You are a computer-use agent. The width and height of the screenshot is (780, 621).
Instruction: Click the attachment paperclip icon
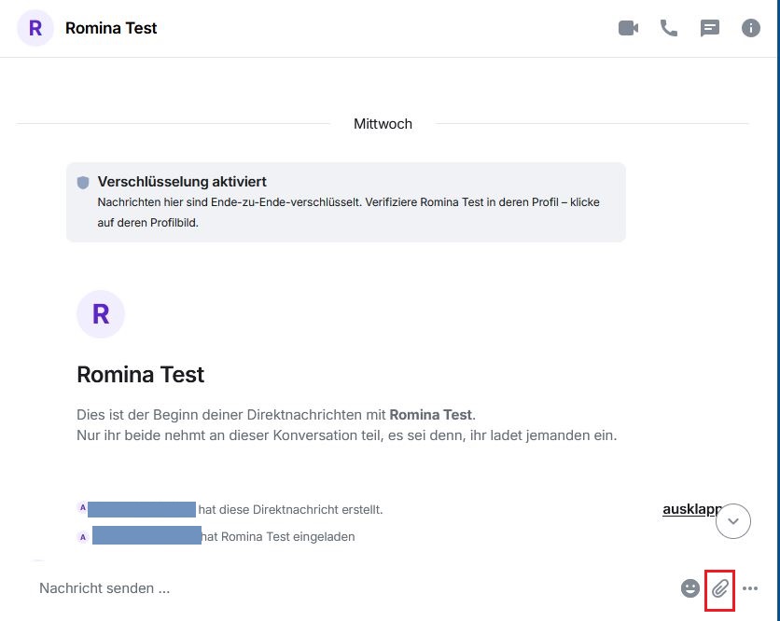click(x=720, y=588)
